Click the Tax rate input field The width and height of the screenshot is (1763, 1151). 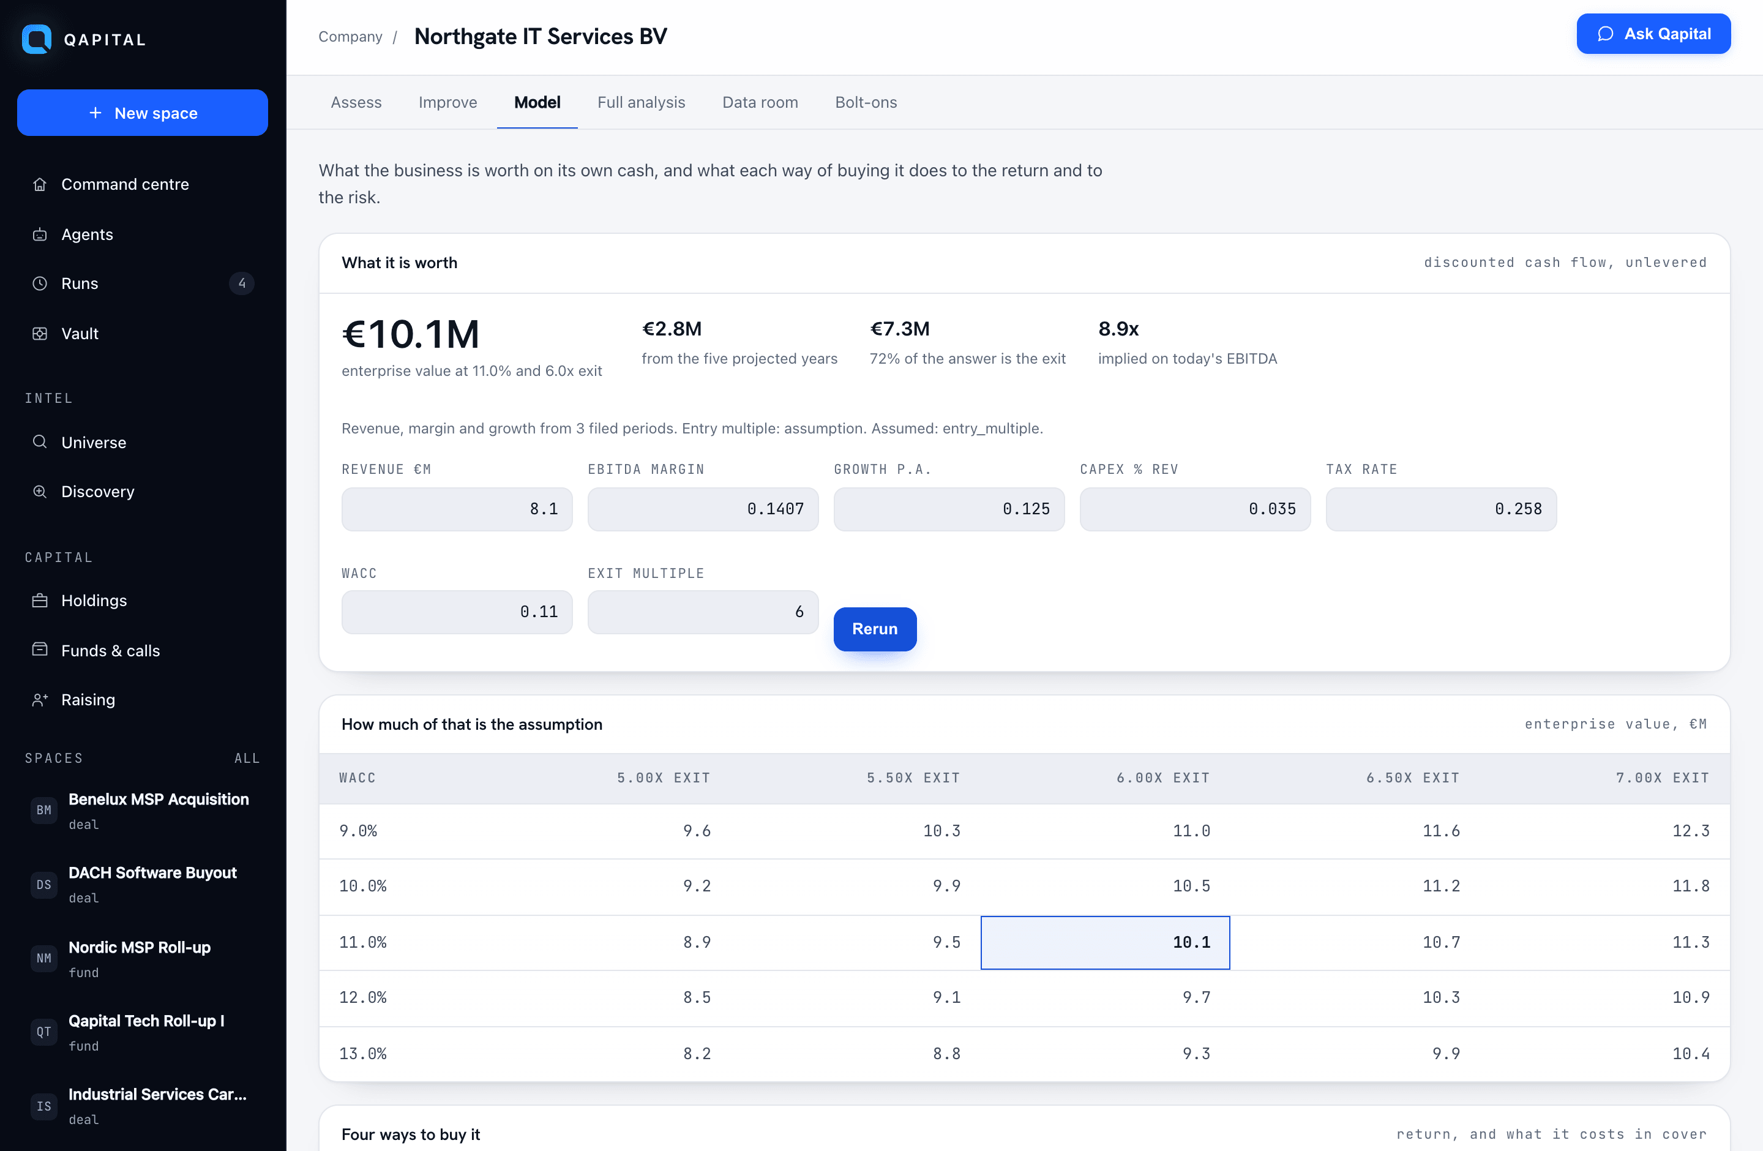tap(1441, 509)
